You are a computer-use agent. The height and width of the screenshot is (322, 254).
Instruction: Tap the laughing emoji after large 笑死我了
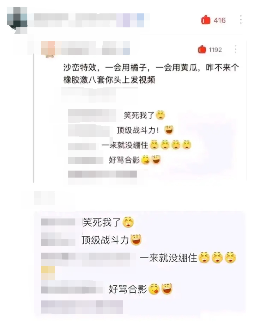pyautogui.click(x=128, y=222)
